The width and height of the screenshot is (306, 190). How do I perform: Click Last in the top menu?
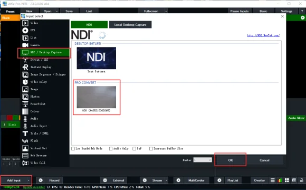pos(89,11)
